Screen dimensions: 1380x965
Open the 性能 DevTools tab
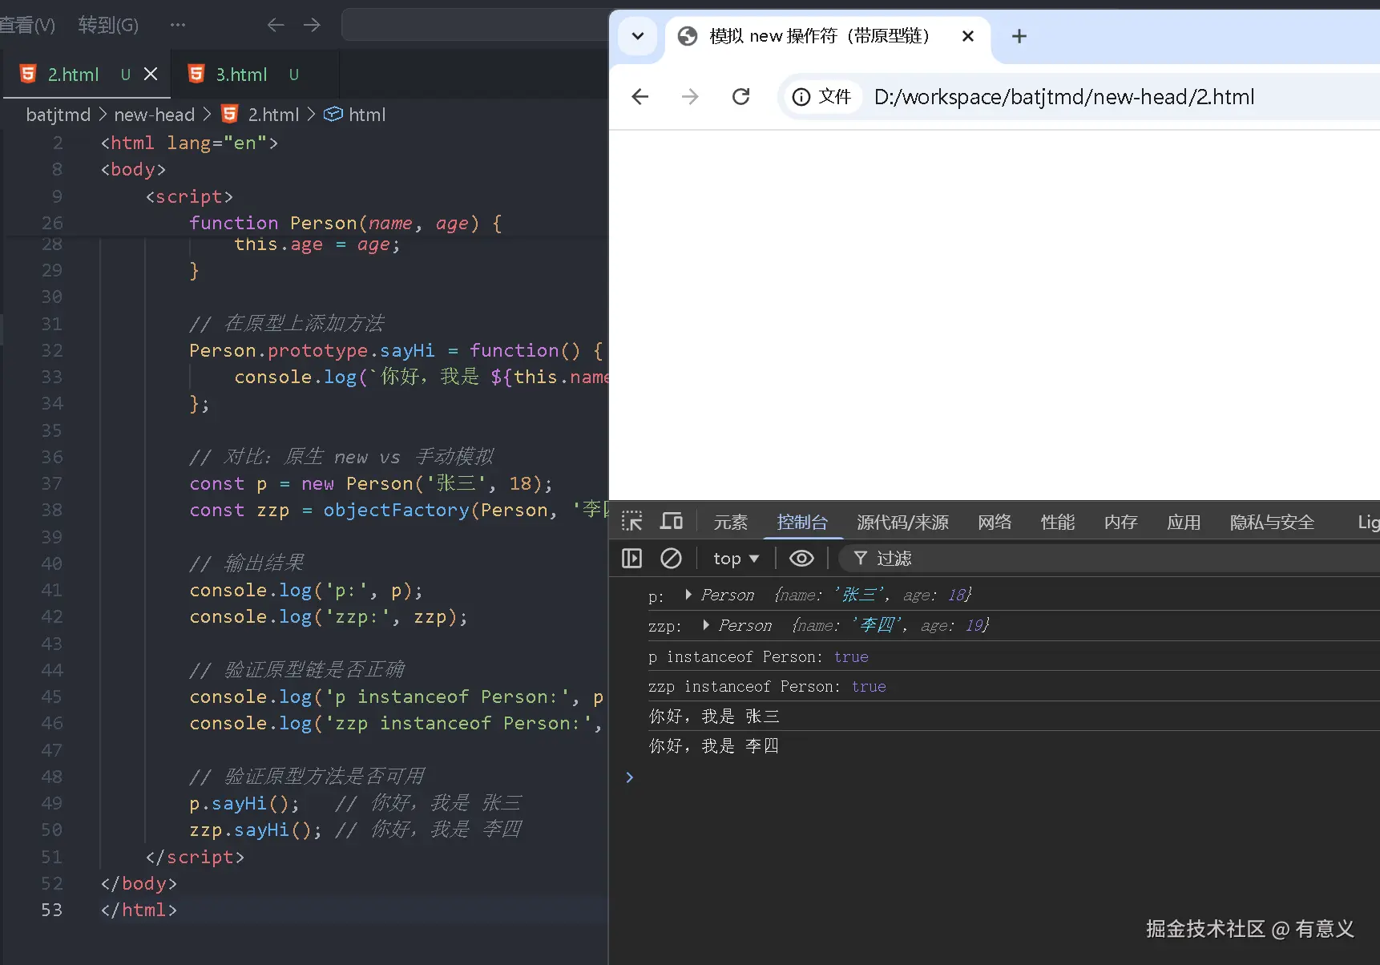pyautogui.click(x=1058, y=523)
